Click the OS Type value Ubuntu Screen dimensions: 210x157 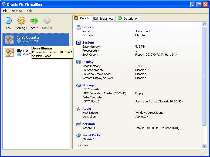[x=140, y=35]
